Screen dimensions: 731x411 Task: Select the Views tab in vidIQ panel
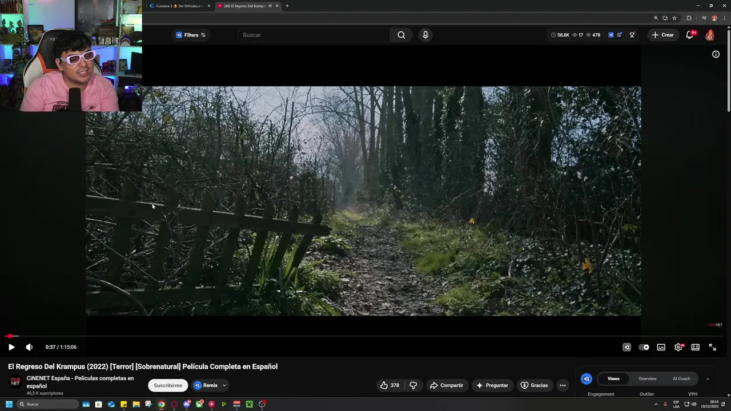[613, 378]
